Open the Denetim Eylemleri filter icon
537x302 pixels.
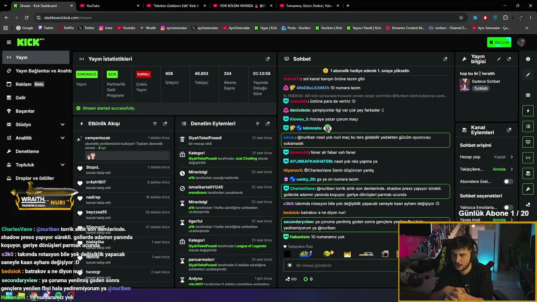258,124
